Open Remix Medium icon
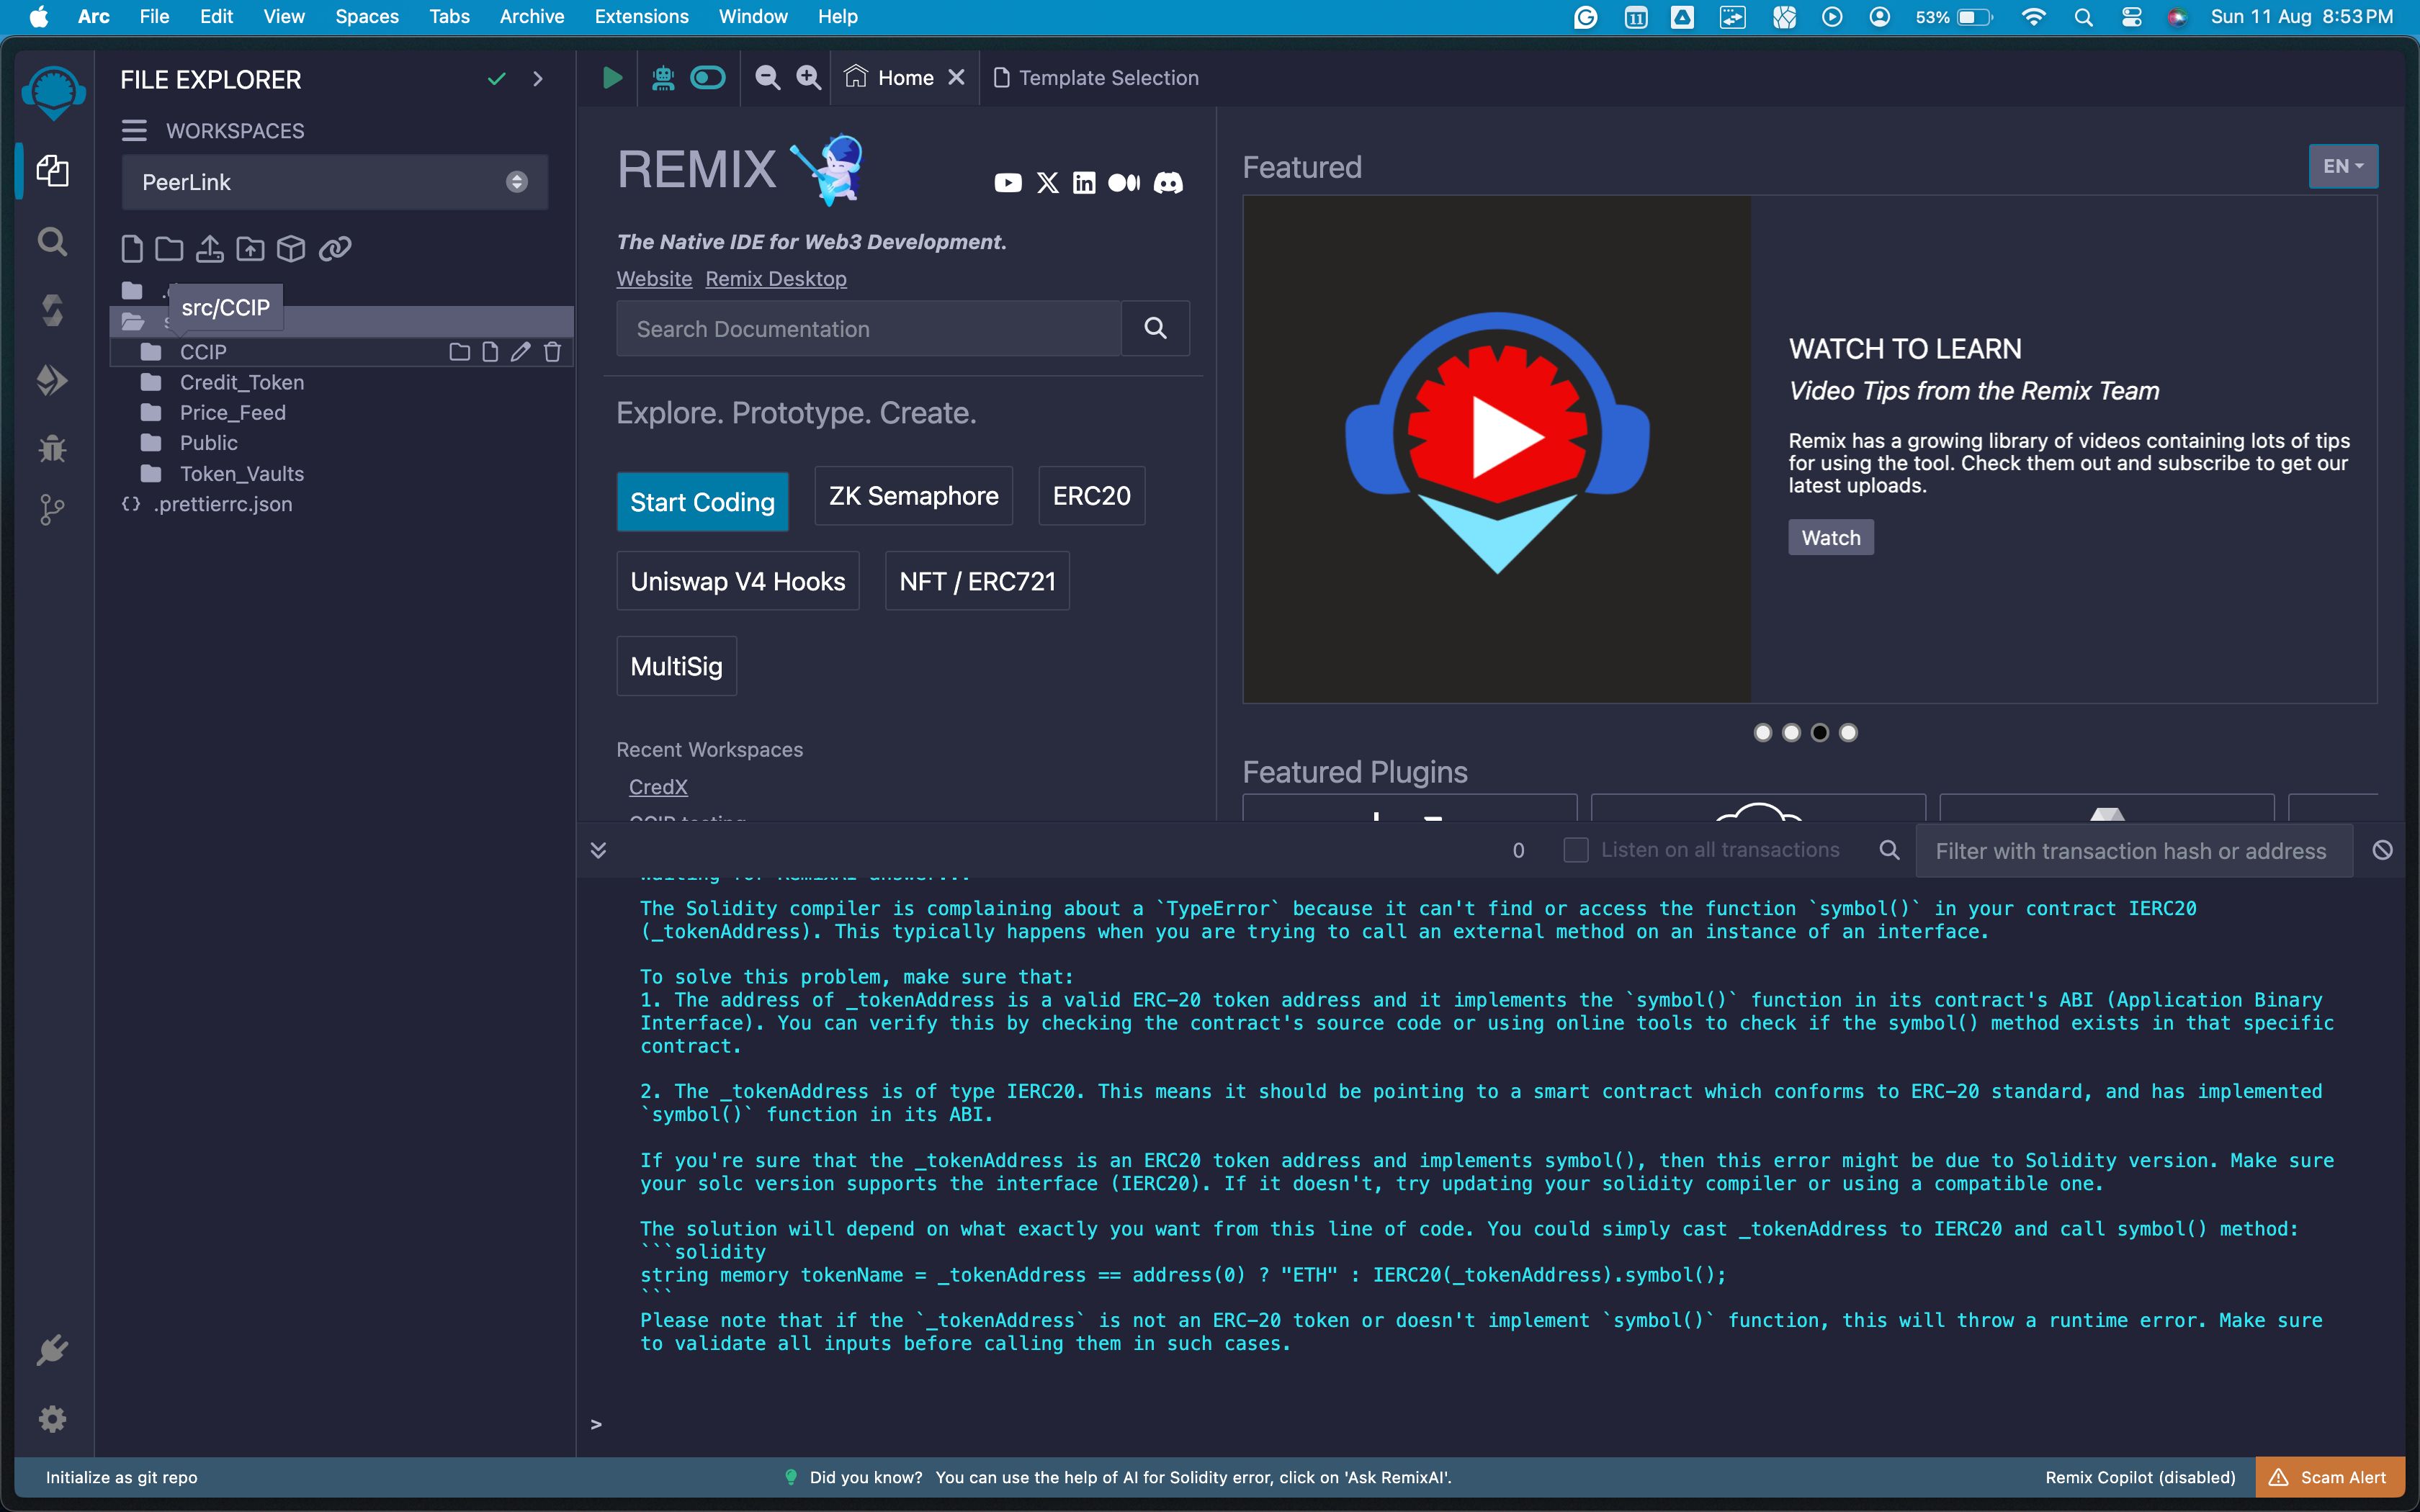The image size is (2420, 1512). [1124, 183]
